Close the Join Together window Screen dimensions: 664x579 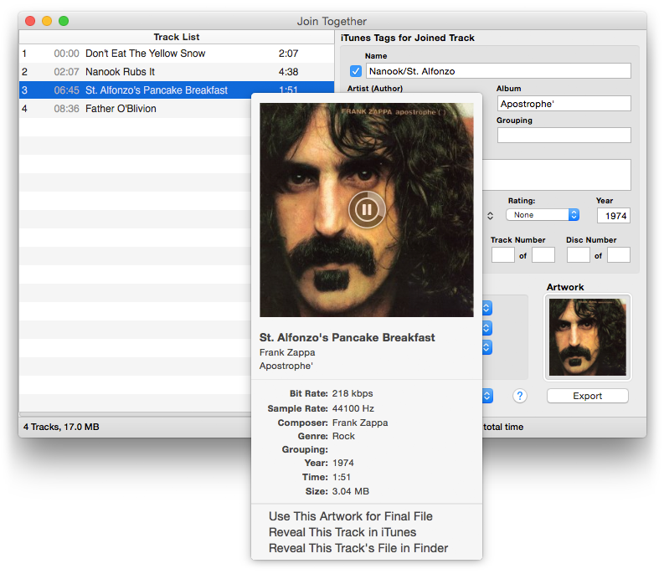point(30,21)
